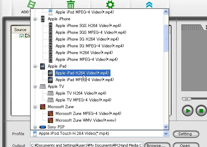This screenshot has height=147, width=207.
Task: Click icon beside iPhone 3G H.264 Video
Action: point(50,39)
